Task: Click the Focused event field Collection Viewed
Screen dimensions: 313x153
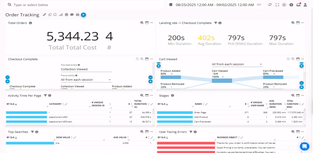Action: tap(86, 69)
